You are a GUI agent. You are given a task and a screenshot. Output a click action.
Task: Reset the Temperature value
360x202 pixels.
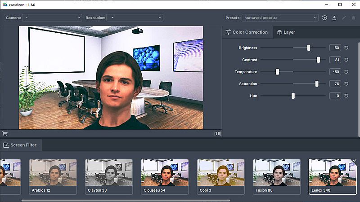point(346,72)
